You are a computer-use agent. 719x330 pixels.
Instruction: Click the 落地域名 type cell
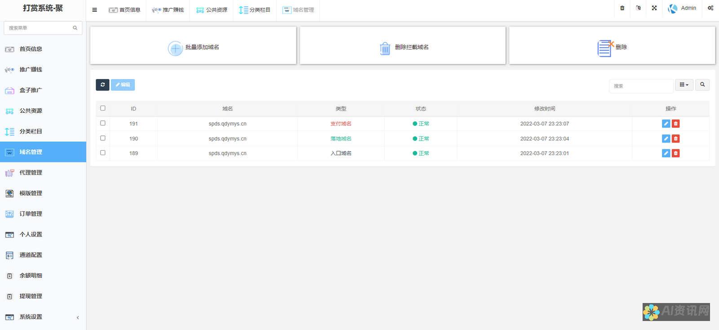341,138
